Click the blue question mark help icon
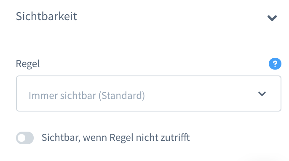The height and width of the screenshot is (161, 289). click(275, 64)
